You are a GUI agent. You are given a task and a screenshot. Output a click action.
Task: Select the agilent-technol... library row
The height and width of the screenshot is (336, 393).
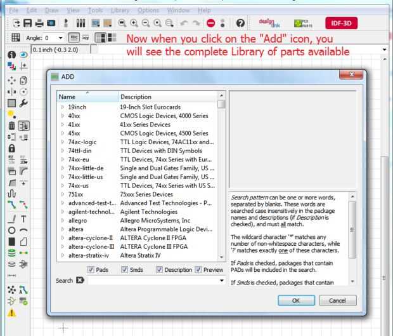click(x=137, y=212)
